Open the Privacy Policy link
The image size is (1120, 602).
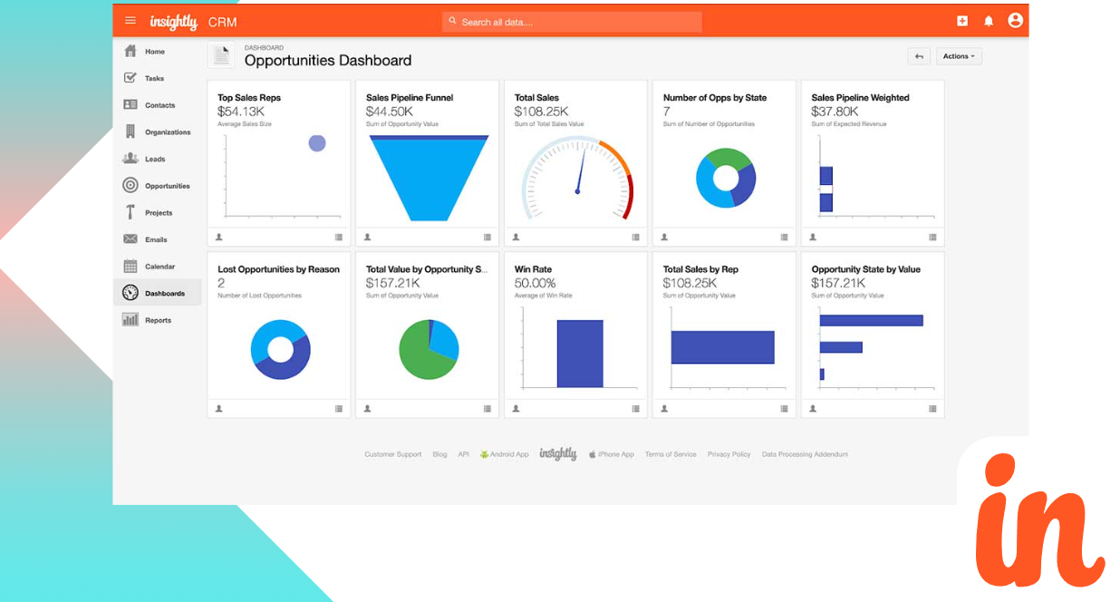click(x=729, y=454)
